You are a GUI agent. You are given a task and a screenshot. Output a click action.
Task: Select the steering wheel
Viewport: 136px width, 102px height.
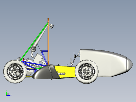coord(74,55)
